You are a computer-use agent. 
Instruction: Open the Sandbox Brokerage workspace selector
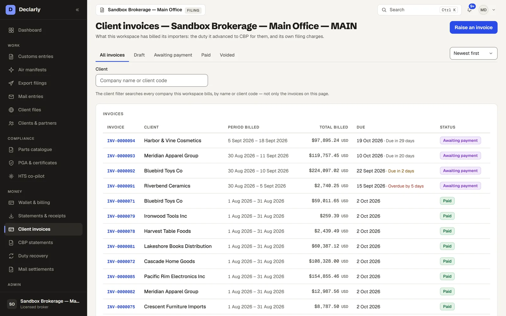click(151, 10)
